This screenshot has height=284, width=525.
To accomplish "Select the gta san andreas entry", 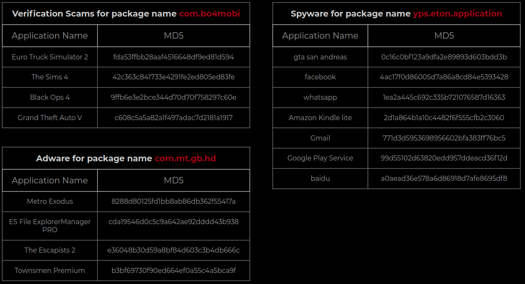I will pos(320,57).
